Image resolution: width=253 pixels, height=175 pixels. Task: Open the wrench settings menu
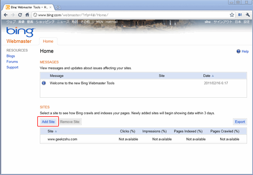click(248, 15)
